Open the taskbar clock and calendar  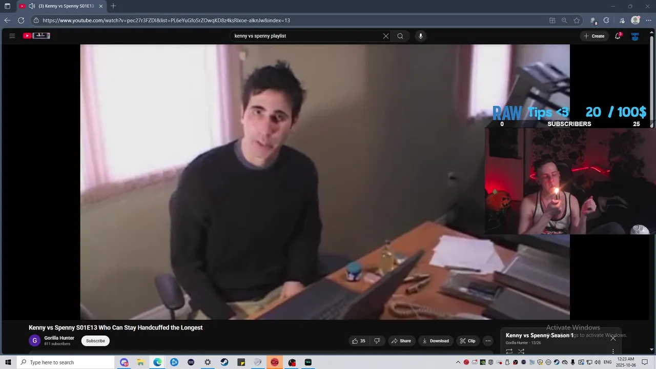(x=626, y=362)
